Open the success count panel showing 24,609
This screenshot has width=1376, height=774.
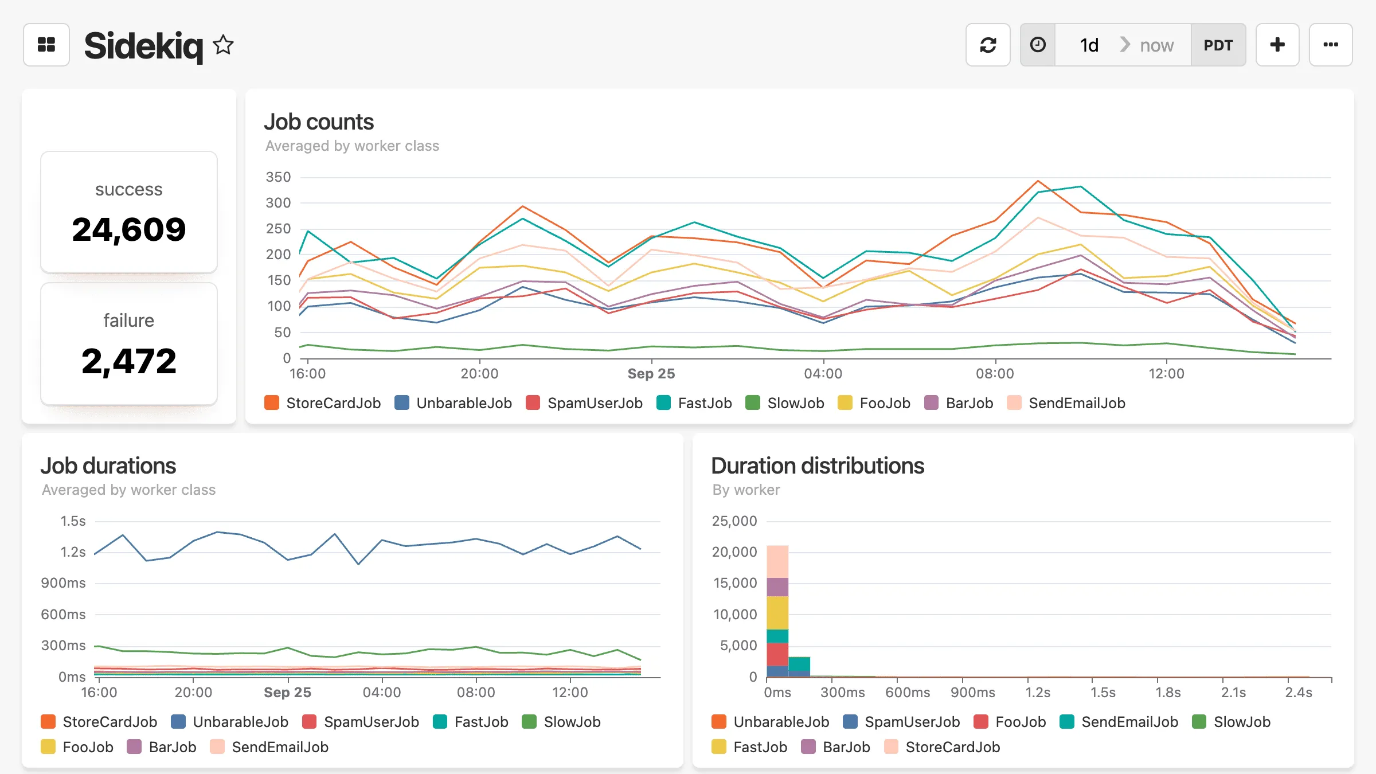128,212
